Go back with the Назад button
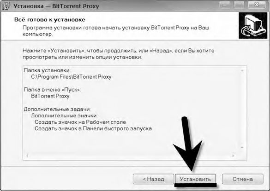The height and width of the screenshot is (191, 270). click(153, 179)
